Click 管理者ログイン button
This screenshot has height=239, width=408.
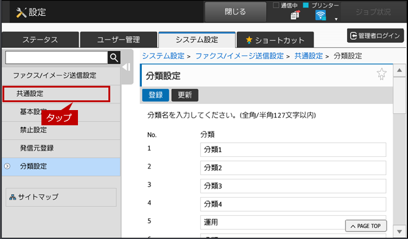coord(375,36)
